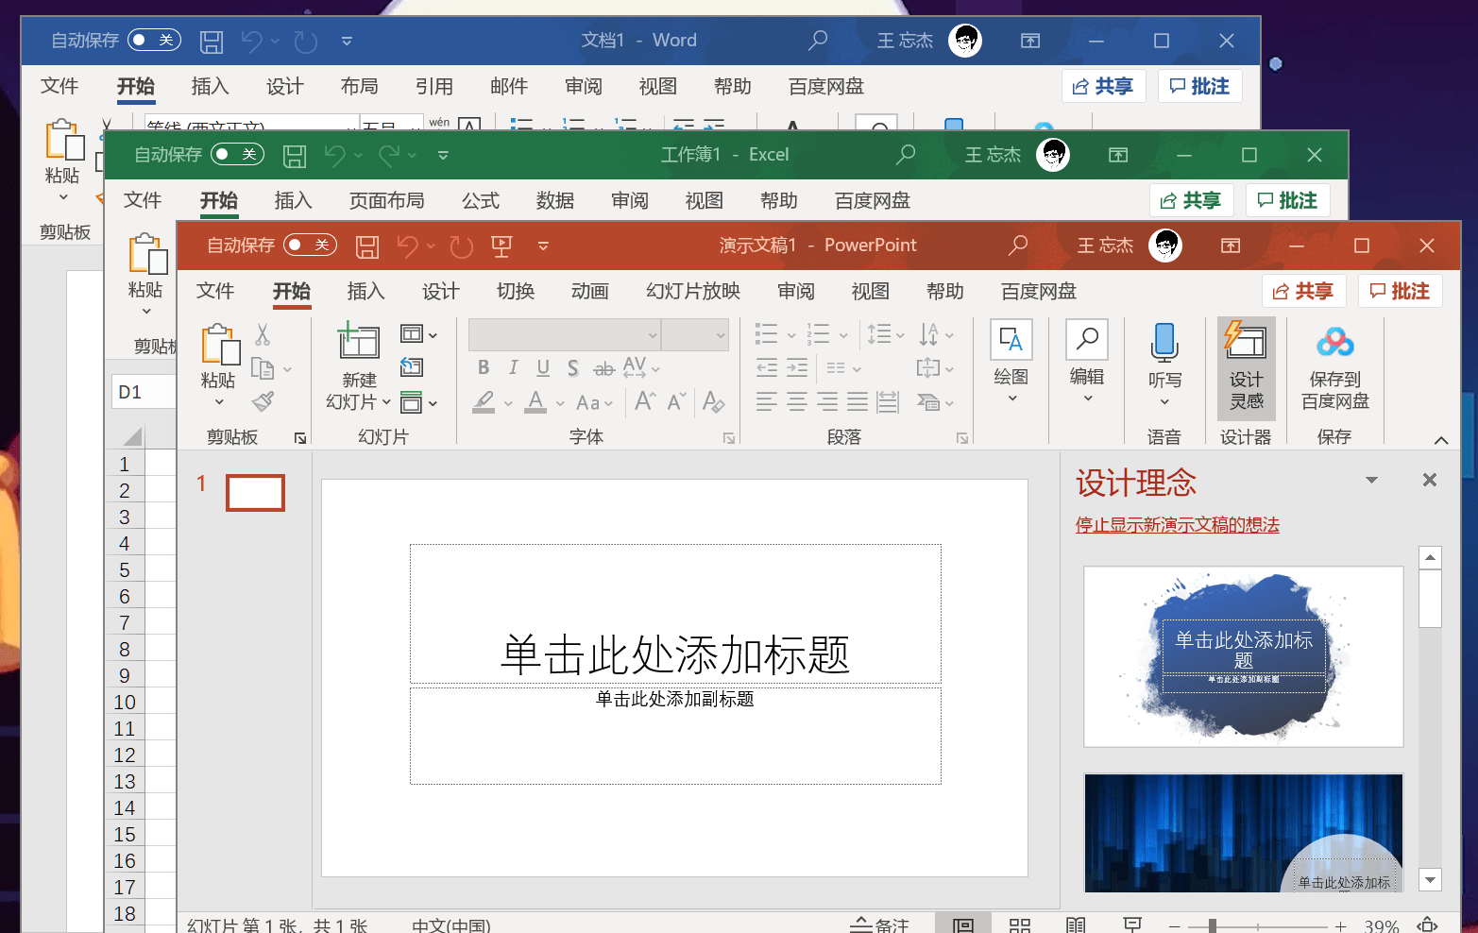This screenshot has height=933, width=1478.
Task: Expand the Paste dropdown arrow in PowerPoint
Action: (218, 402)
